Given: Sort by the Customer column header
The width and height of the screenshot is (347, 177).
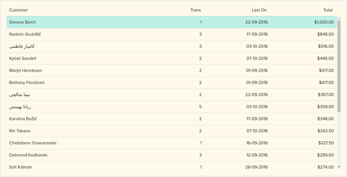Looking at the screenshot, I should tap(19, 10).
